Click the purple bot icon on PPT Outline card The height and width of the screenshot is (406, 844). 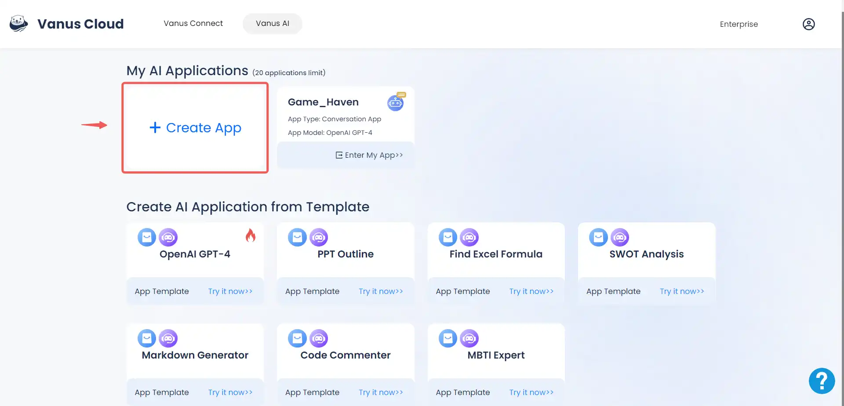pos(319,237)
